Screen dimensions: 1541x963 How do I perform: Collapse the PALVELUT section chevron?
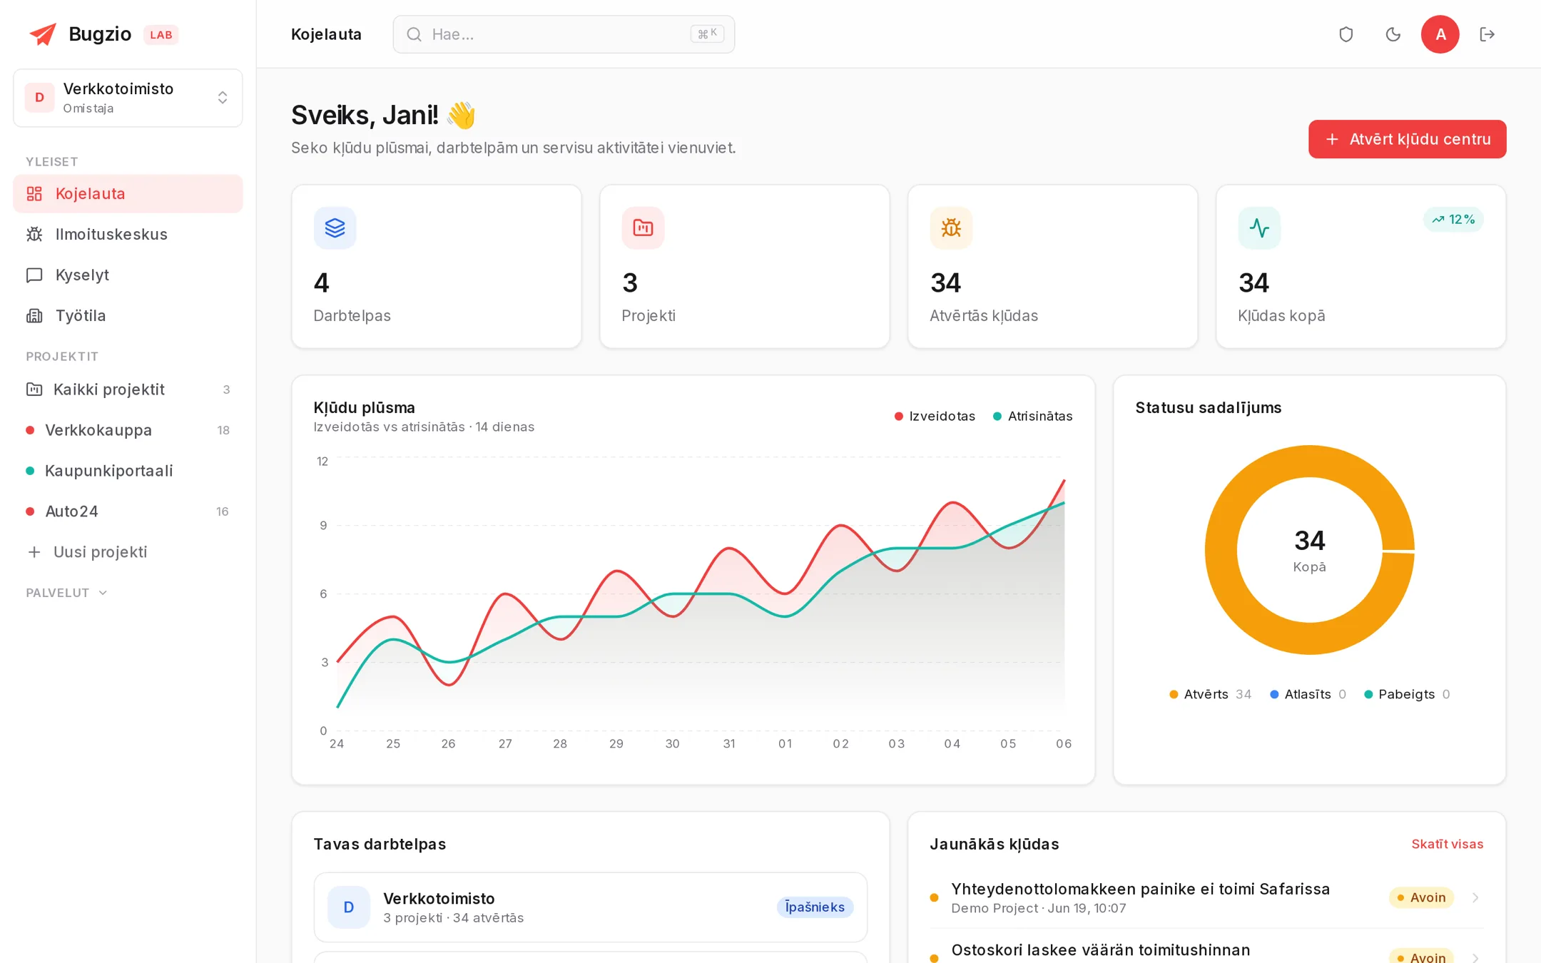tap(103, 593)
